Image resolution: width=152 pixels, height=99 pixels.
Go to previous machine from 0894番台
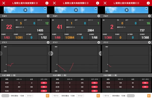107,96
